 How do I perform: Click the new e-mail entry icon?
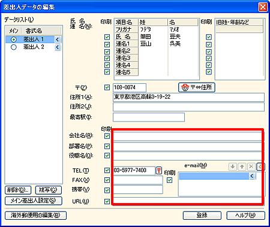pos(260,167)
